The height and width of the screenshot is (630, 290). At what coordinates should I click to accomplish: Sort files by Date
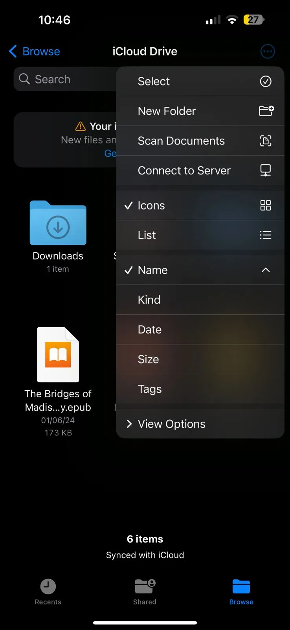pyautogui.click(x=200, y=330)
